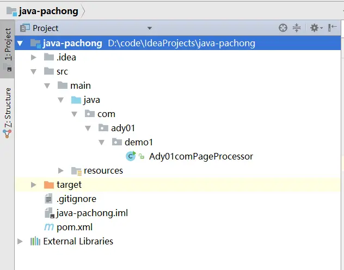
Task: Click the main folder icon
Action: coord(62,85)
